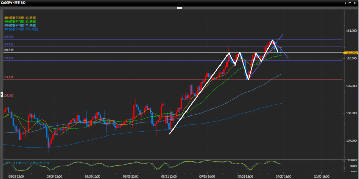The width and height of the screenshot is (359, 179).
Task: Select the 25-period green moving average label
Action: (x=20, y=21)
